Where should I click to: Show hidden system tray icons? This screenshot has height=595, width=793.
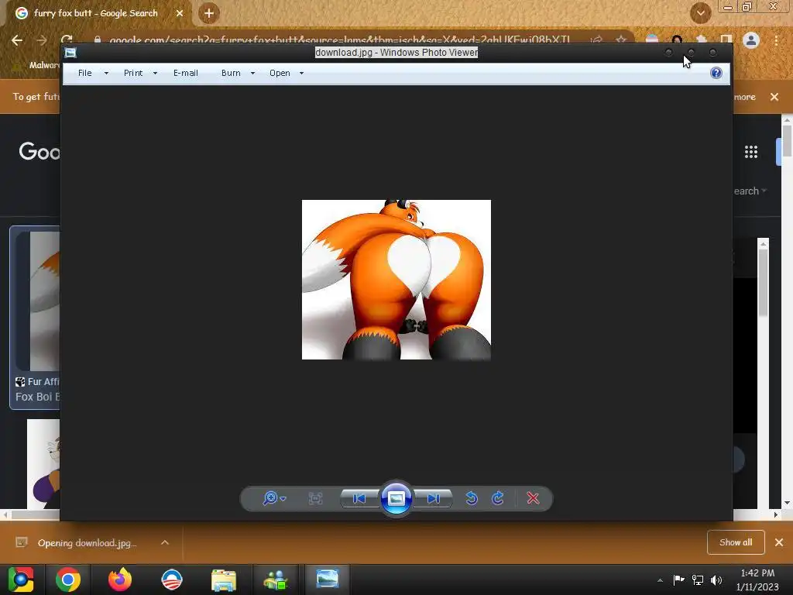click(660, 580)
